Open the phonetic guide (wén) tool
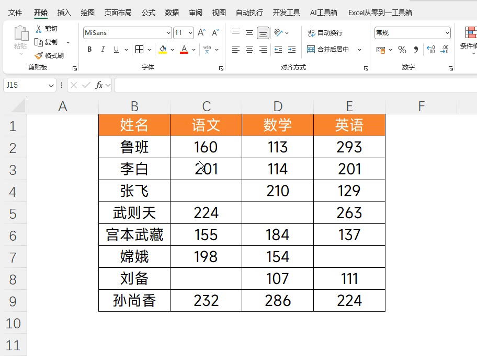Viewport: 477px width, 356px height. (x=207, y=50)
